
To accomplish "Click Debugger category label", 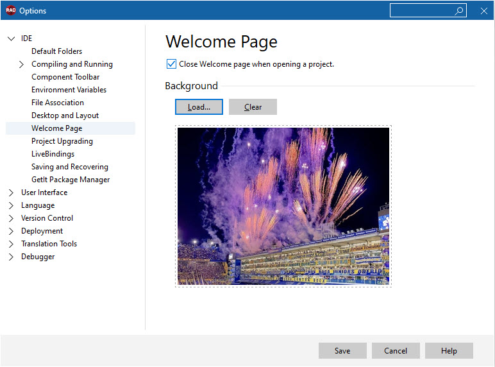I will (x=38, y=257).
